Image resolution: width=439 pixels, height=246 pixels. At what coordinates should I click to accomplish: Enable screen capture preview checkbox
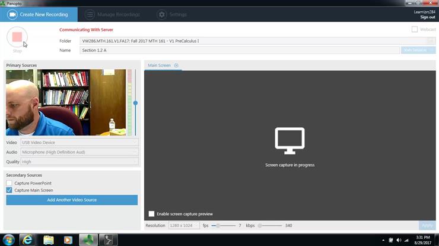151,214
